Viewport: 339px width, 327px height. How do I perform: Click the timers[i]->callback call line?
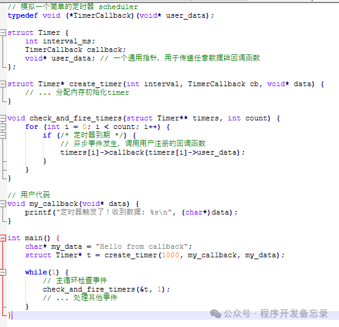152,152
